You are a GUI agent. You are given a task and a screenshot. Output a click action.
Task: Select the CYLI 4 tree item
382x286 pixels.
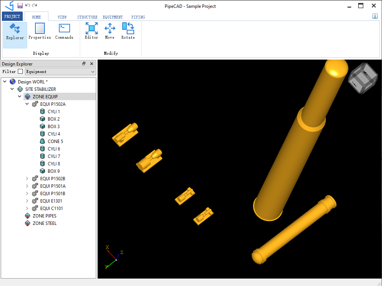pos(54,134)
